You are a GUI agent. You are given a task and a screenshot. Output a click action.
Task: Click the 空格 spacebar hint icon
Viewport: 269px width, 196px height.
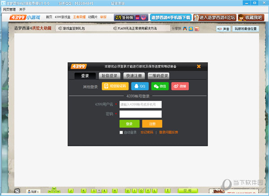188,191
